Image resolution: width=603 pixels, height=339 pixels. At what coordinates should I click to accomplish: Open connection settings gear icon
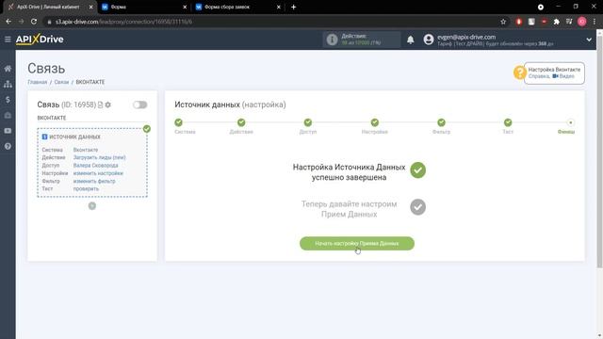pyautogui.click(x=108, y=105)
